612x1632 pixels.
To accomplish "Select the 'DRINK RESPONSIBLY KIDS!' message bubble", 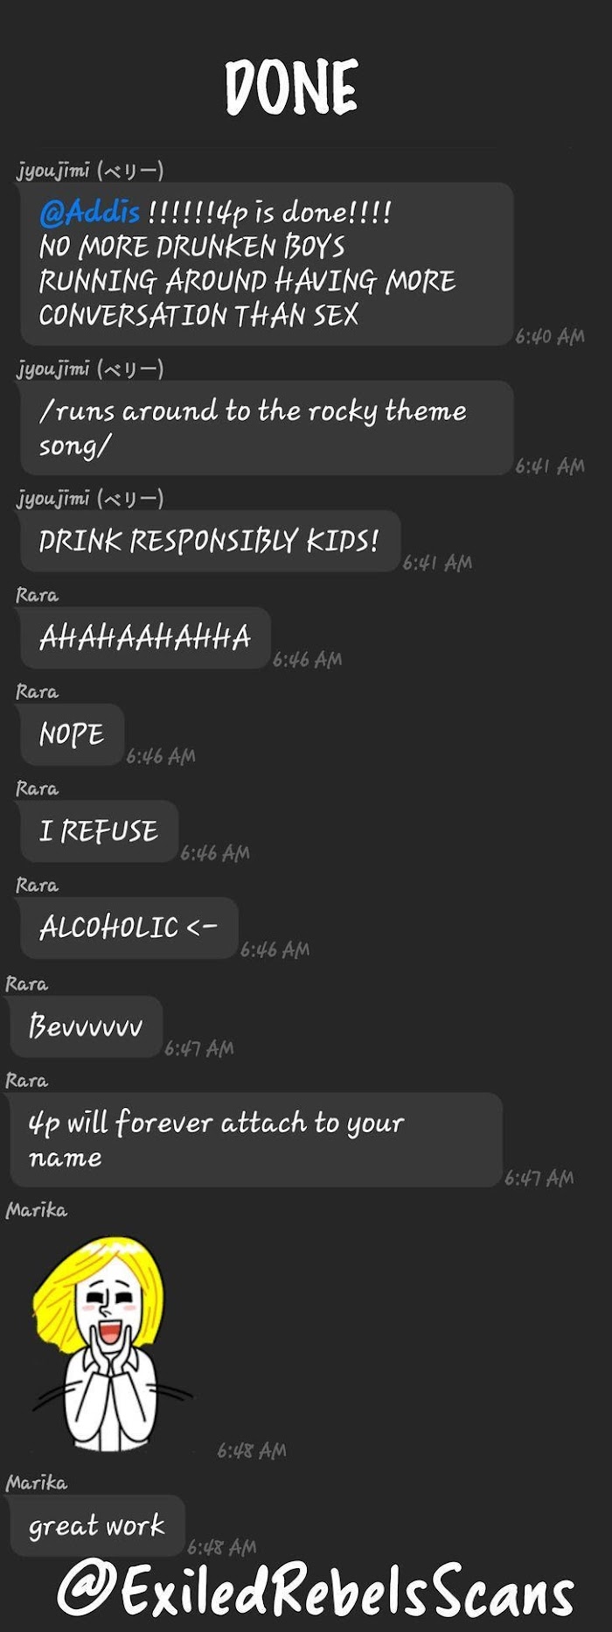I will click(x=210, y=542).
